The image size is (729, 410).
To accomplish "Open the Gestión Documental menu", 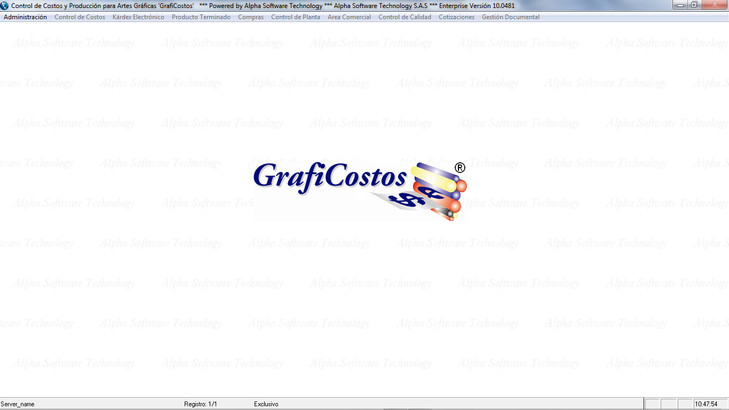I will [510, 17].
